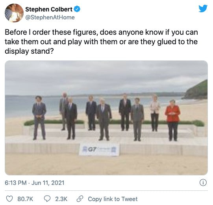
Task: Open the Twitter bird logo
Action: pyautogui.click(x=203, y=8)
